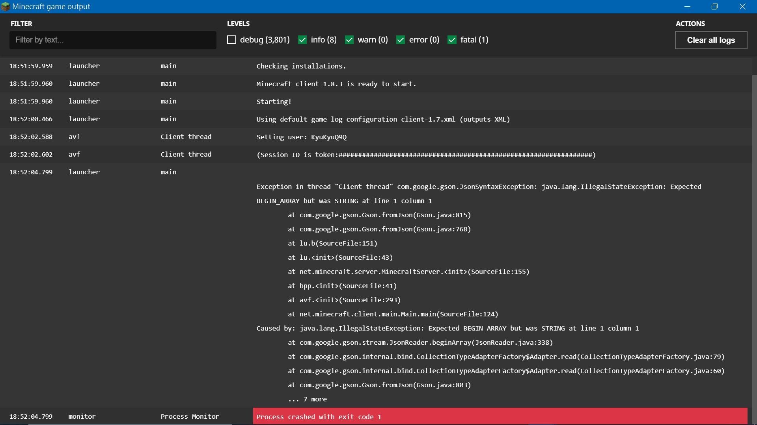Click the FILTER heading label
Image resolution: width=757 pixels, height=425 pixels.
[x=21, y=24]
